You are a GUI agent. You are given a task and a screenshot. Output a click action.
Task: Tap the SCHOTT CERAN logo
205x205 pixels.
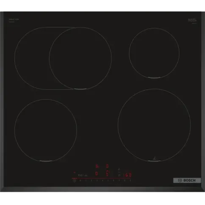click(x=192, y=20)
